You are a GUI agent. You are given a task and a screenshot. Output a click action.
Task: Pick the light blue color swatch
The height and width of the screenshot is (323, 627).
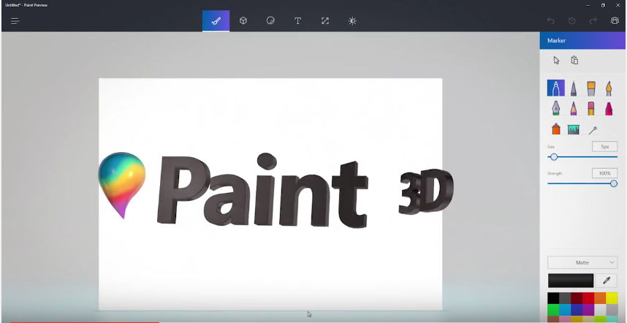pyautogui.click(x=565, y=310)
